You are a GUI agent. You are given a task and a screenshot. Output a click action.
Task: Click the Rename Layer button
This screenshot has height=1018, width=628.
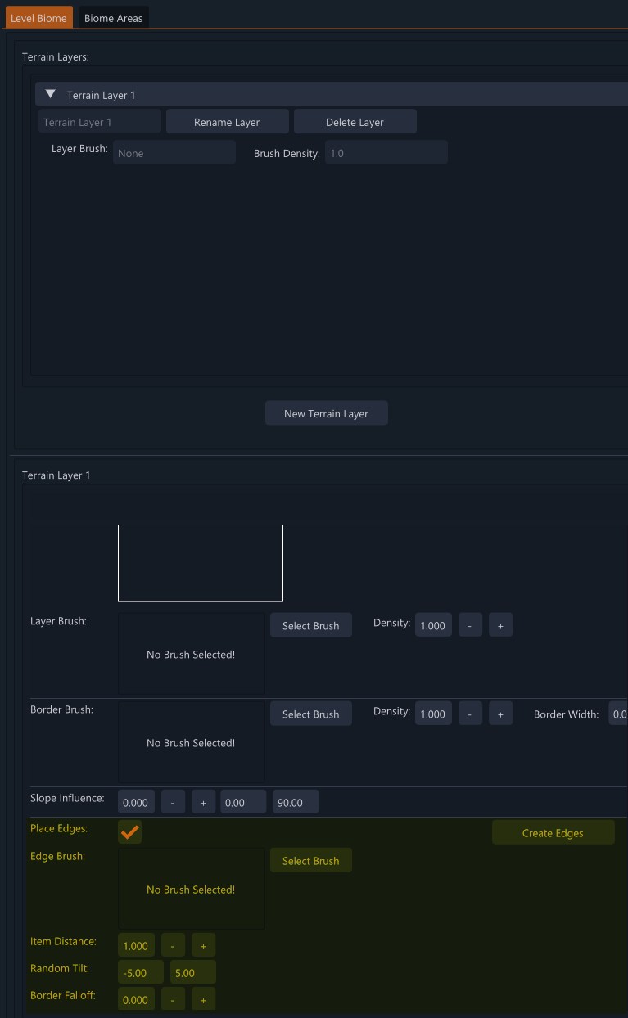click(227, 122)
